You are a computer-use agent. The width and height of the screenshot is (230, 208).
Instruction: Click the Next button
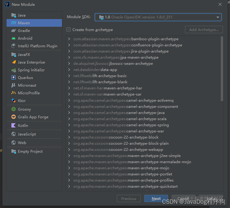click(x=156, y=198)
